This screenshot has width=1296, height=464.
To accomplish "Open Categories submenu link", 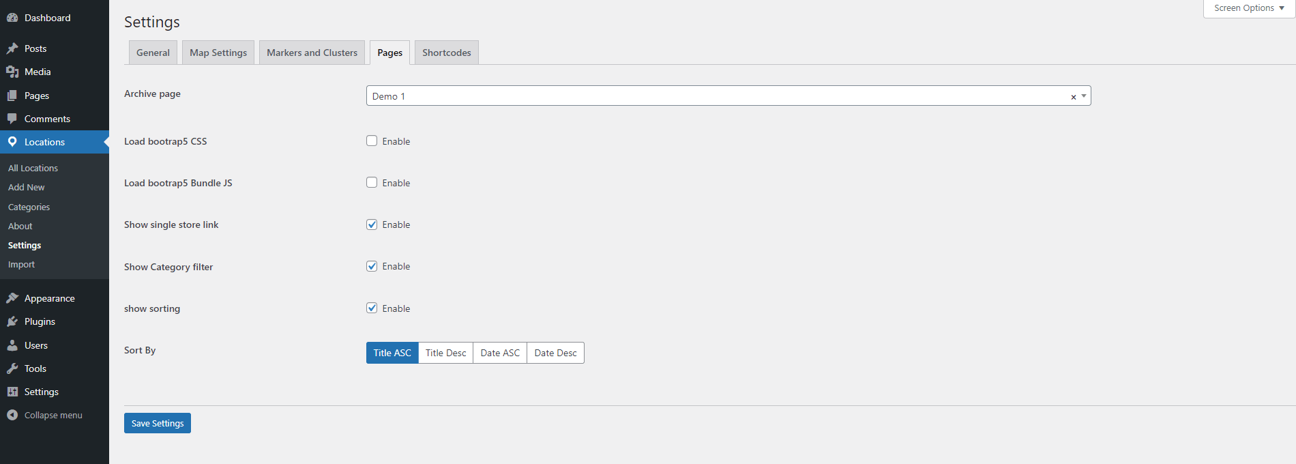I will (x=29, y=207).
